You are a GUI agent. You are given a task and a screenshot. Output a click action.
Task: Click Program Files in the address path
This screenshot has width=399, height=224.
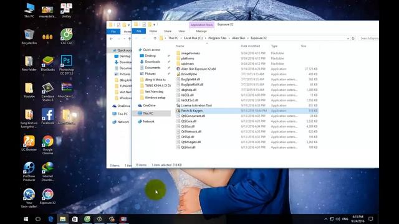(217, 38)
